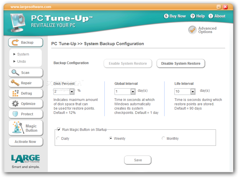Click the Buy Now link text

point(178,16)
